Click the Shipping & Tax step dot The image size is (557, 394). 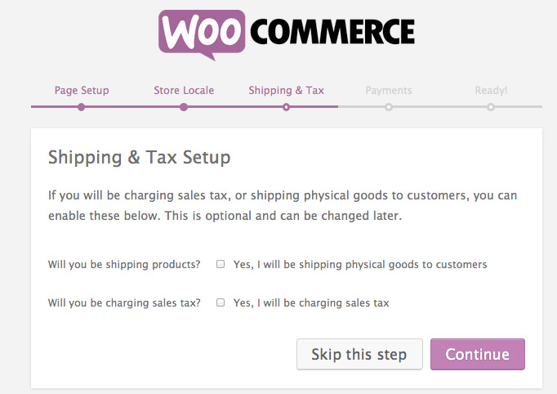286,106
